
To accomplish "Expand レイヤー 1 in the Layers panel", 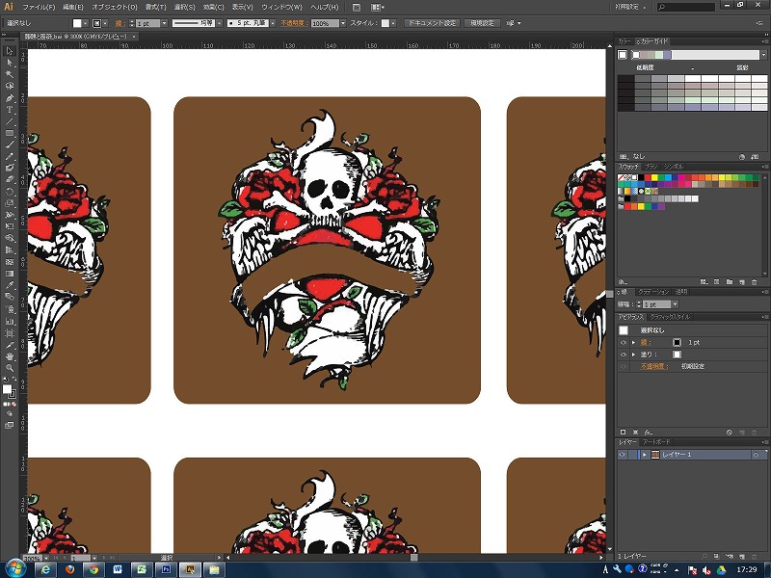I will point(644,454).
